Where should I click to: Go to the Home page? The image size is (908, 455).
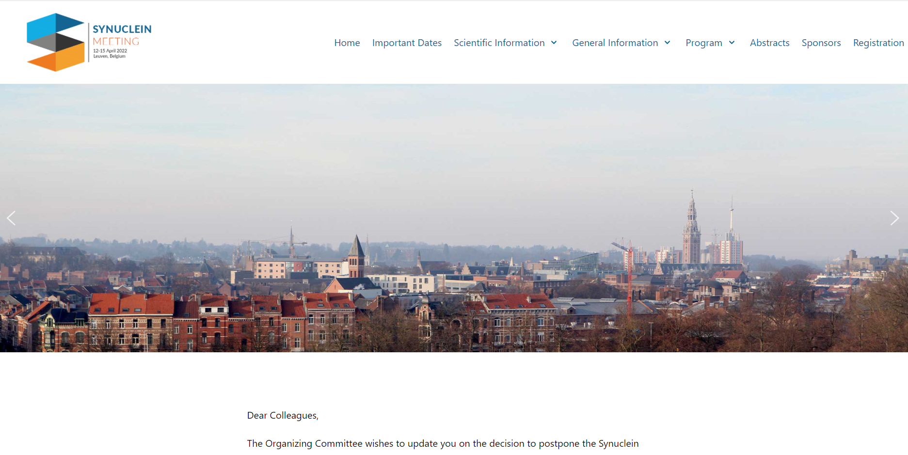347,43
